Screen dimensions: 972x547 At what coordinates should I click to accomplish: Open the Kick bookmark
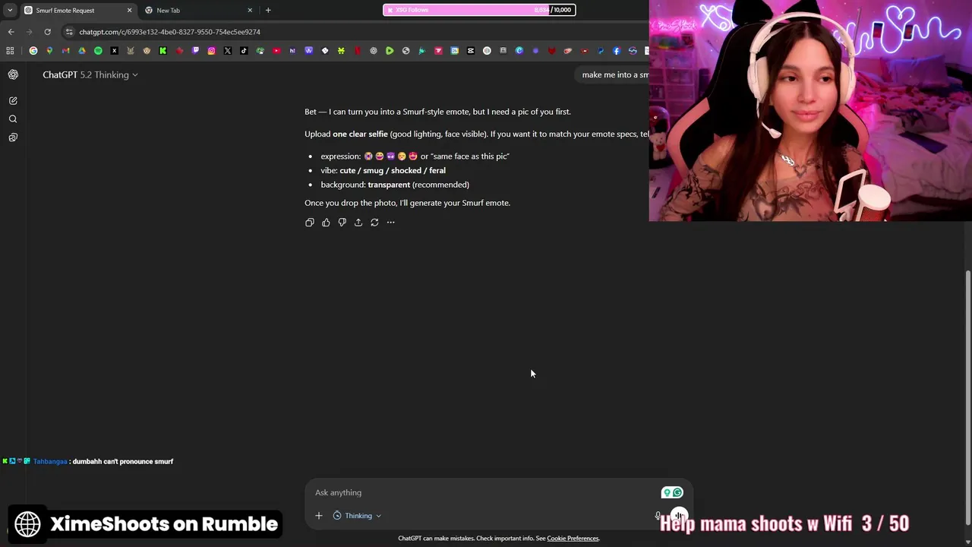[163, 51]
